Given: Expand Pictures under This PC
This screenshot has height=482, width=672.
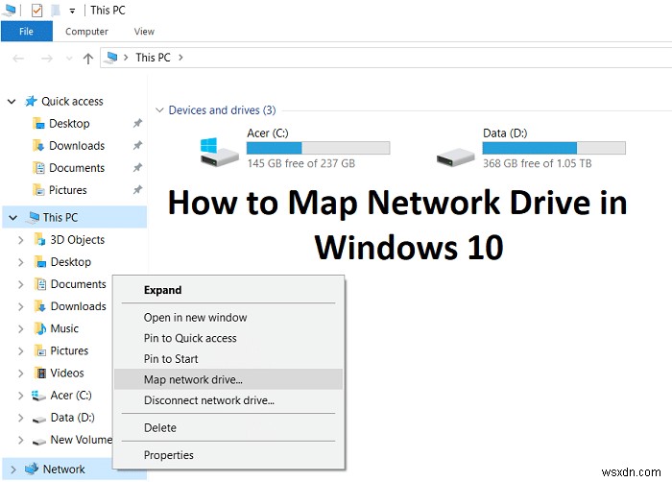Looking at the screenshot, I should (20, 351).
